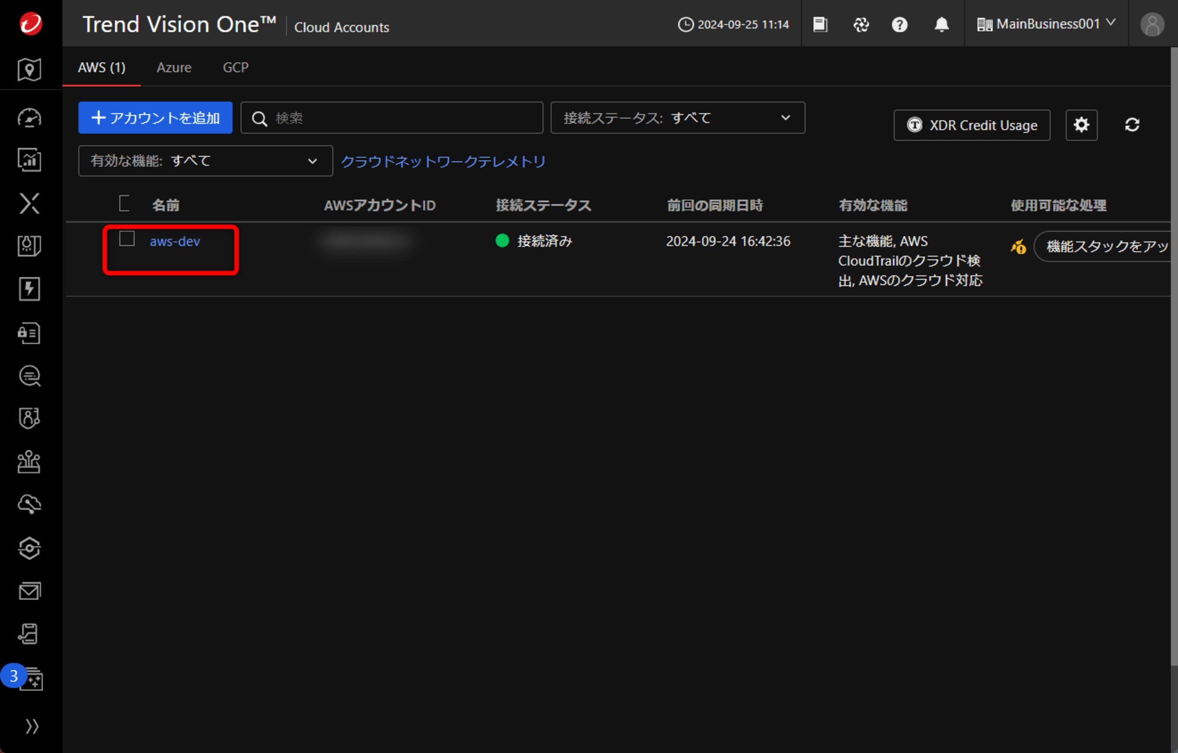Click the アカウントを追加 button
The image size is (1178, 753).
pos(155,118)
